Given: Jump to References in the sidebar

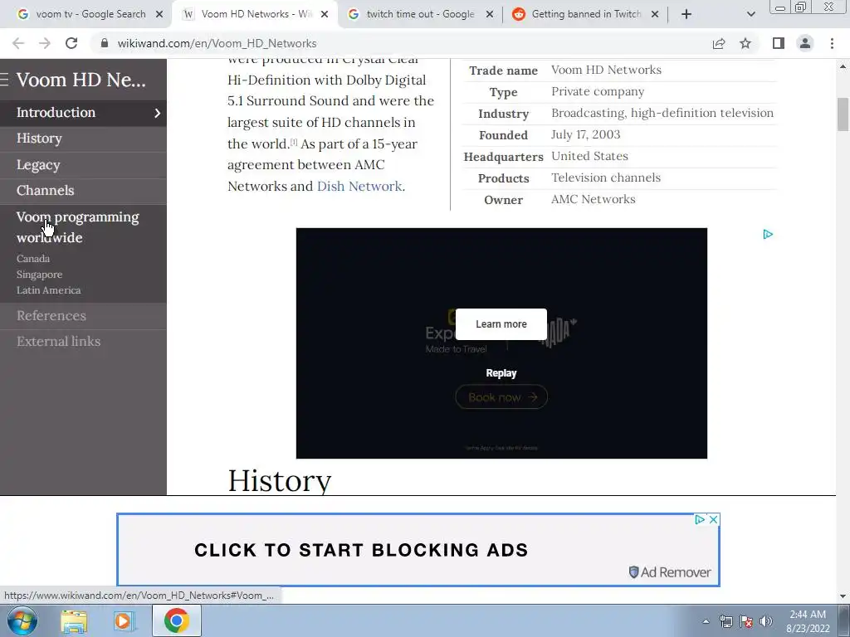Looking at the screenshot, I should pos(51,316).
